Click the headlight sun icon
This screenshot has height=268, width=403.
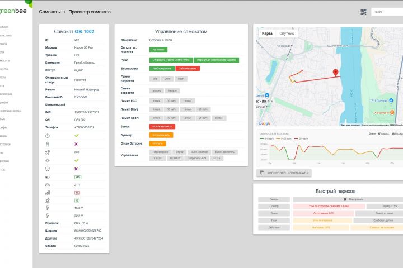coord(48,161)
